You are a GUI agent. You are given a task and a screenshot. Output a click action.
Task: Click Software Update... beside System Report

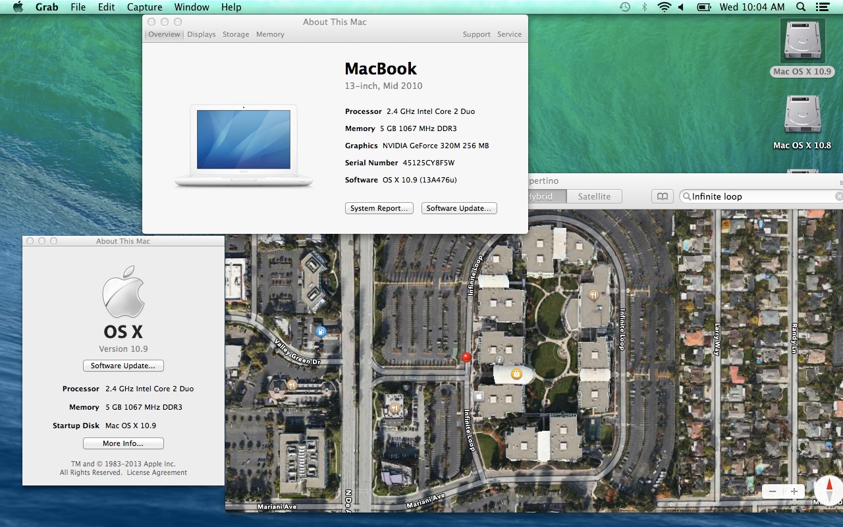459,208
